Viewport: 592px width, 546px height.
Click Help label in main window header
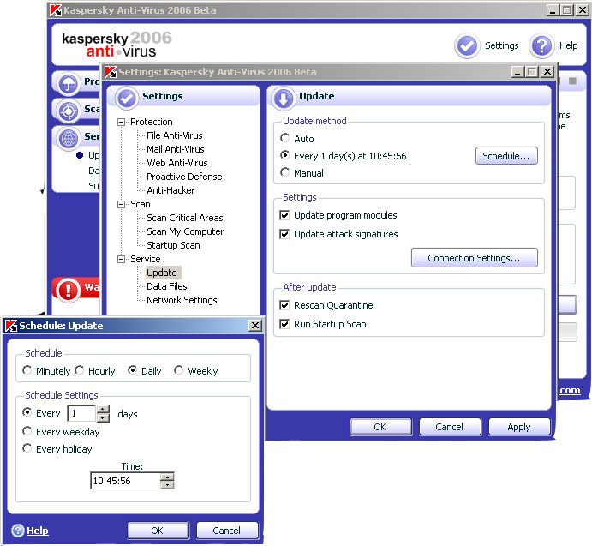569,45
